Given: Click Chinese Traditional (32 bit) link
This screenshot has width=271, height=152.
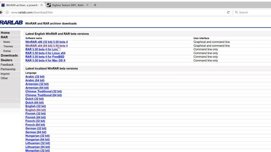Looking at the screenshot, I should click(44, 91).
